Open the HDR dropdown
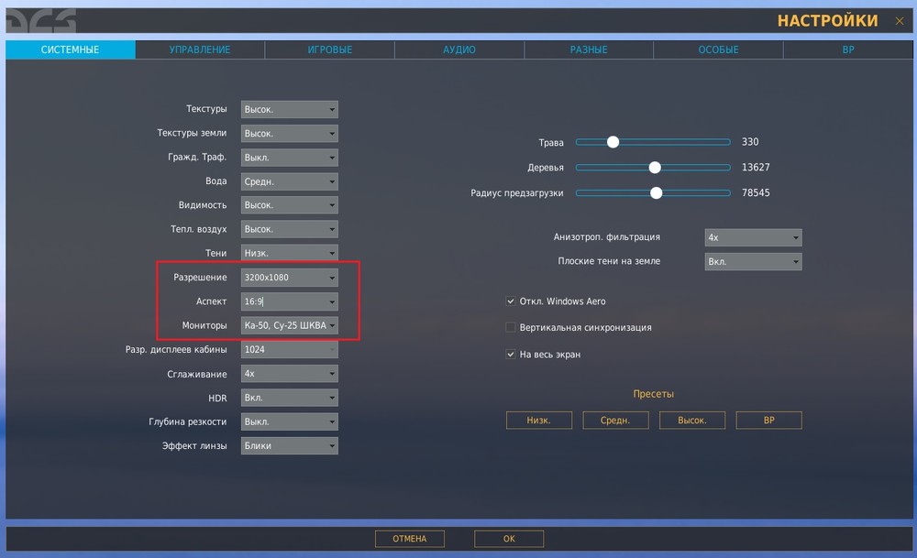Image resolution: width=917 pixels, height=558 pixels. tap(290, 398)
